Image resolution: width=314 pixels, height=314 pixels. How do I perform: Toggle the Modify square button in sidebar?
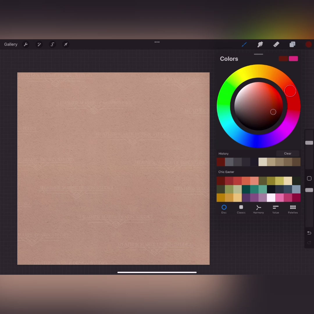point(309,179)
